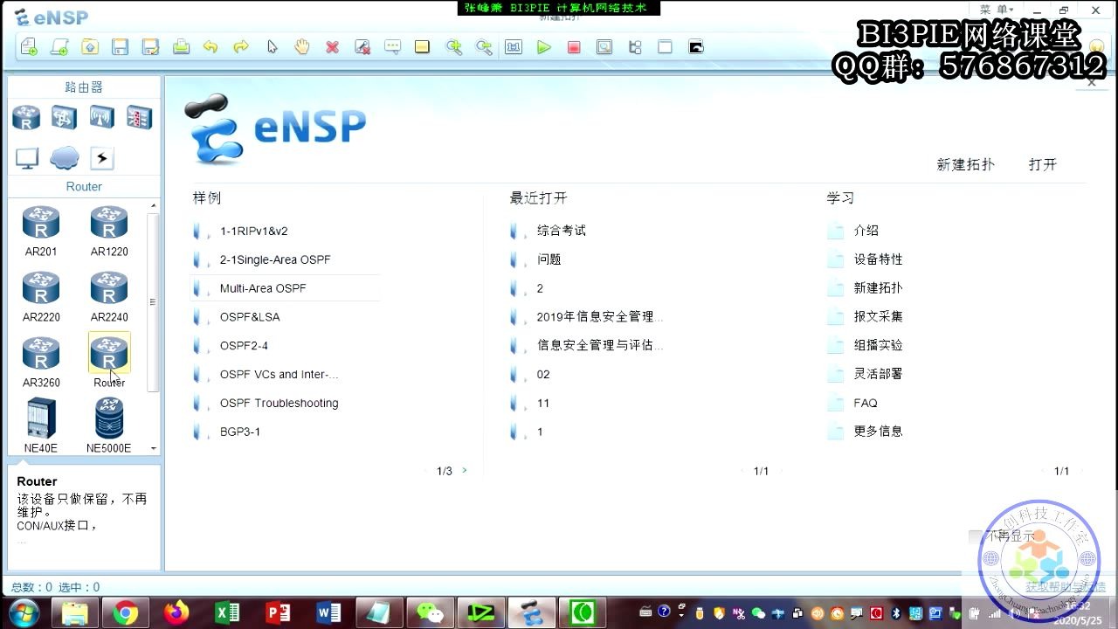Screen dimensions: 1118x629
Task: Click the 打开 link at top right
Action: pyautogui.click(x=1043, y=164)
